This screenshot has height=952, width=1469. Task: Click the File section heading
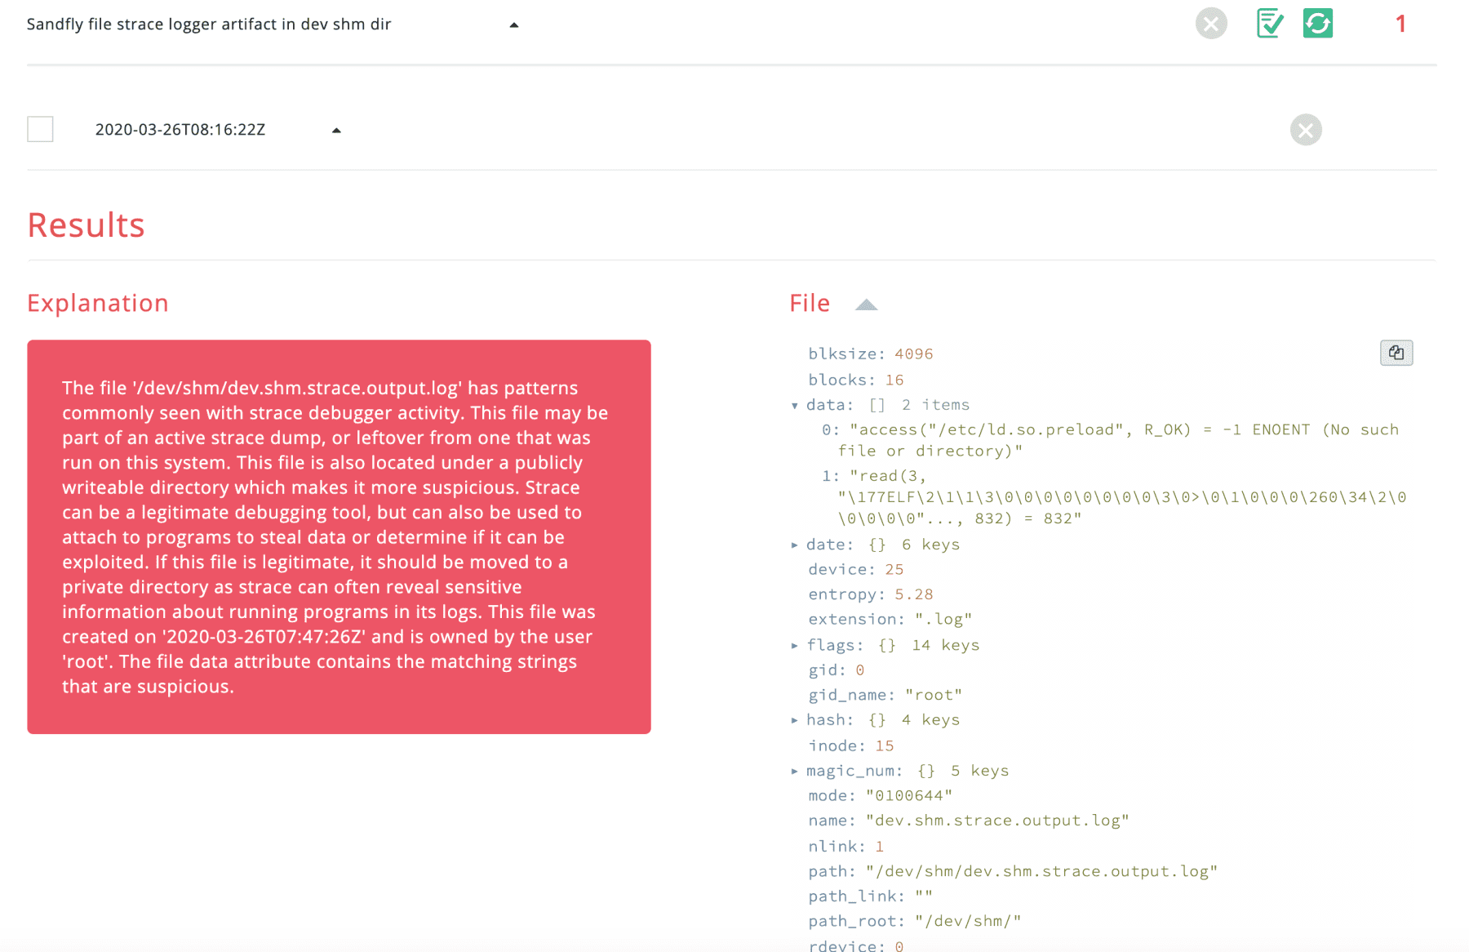click(809, 302)
